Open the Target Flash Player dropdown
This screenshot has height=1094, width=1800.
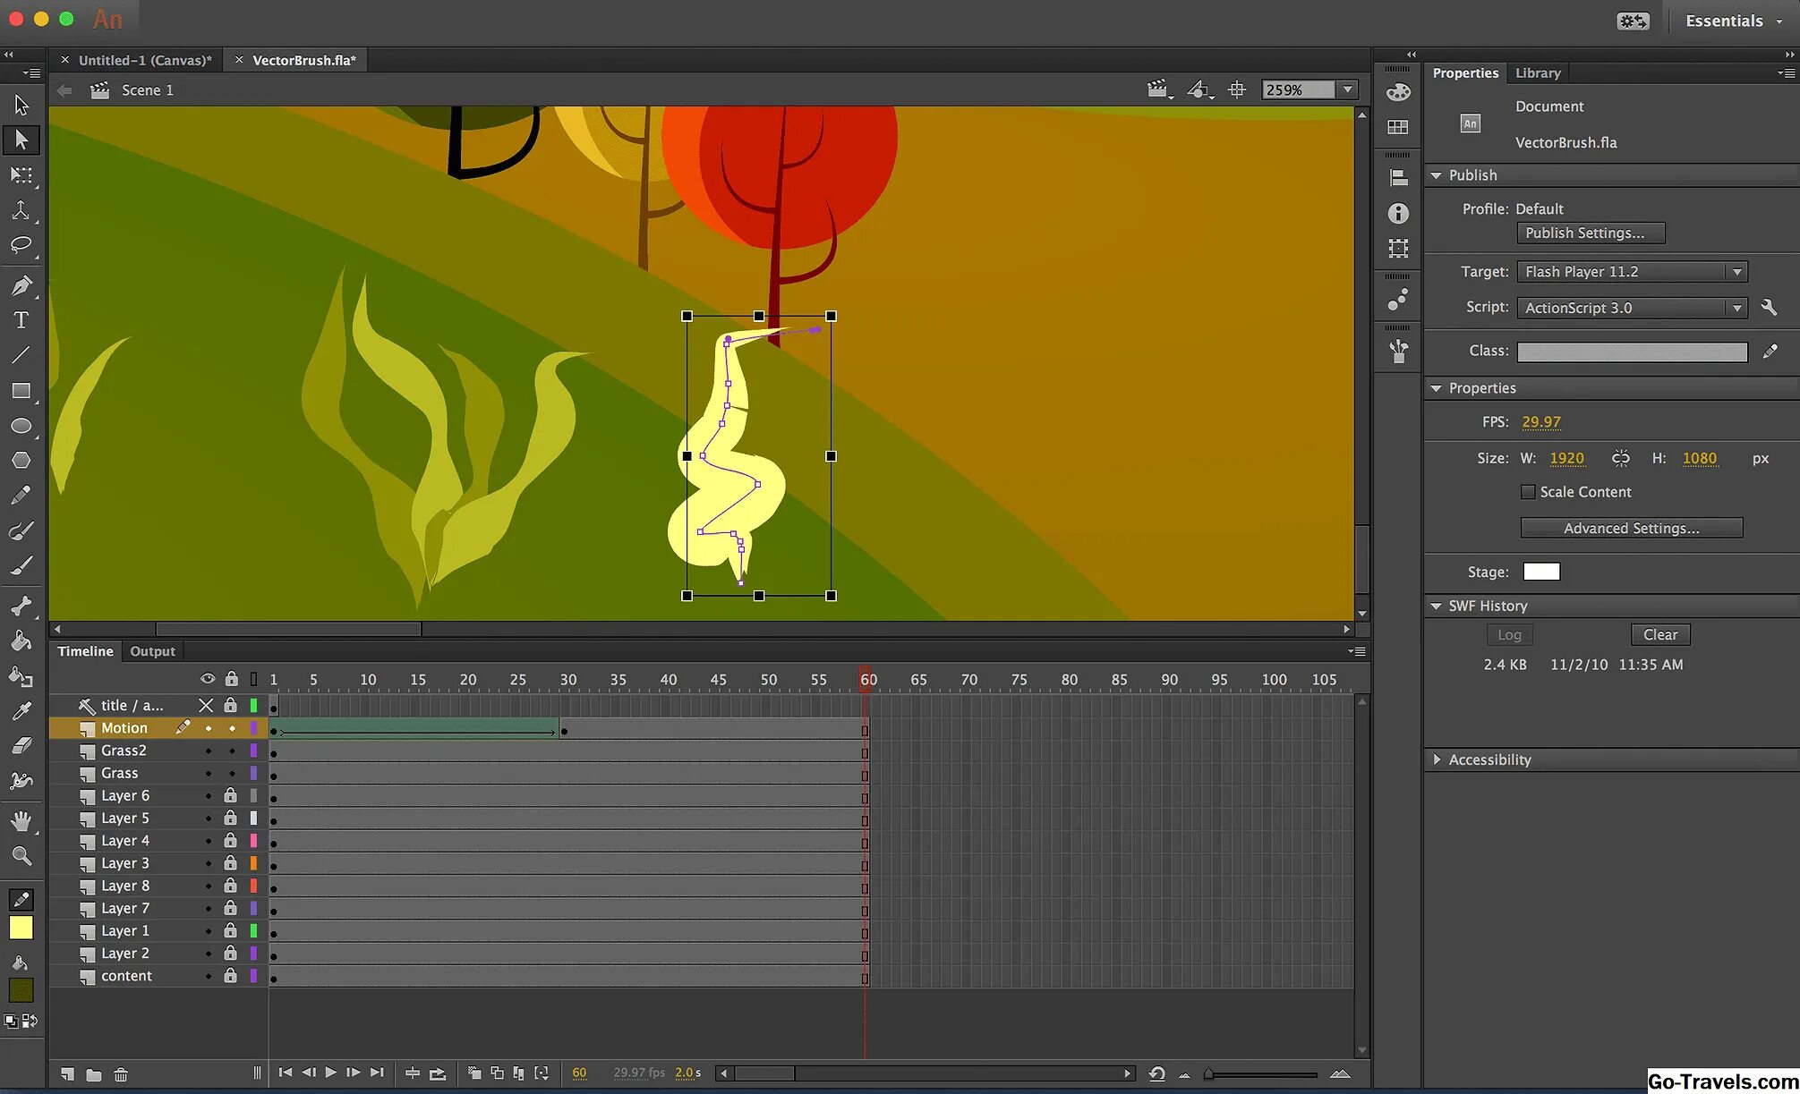point(1632,272)
